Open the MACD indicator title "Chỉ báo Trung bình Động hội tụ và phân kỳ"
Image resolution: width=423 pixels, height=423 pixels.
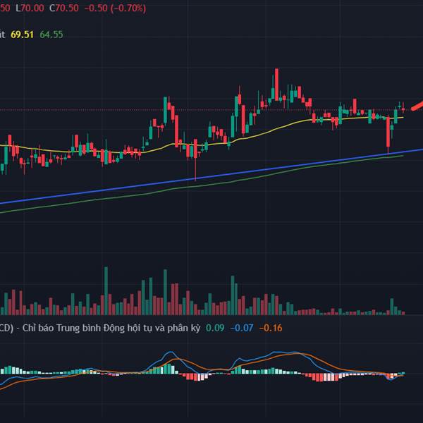(111, 328)
